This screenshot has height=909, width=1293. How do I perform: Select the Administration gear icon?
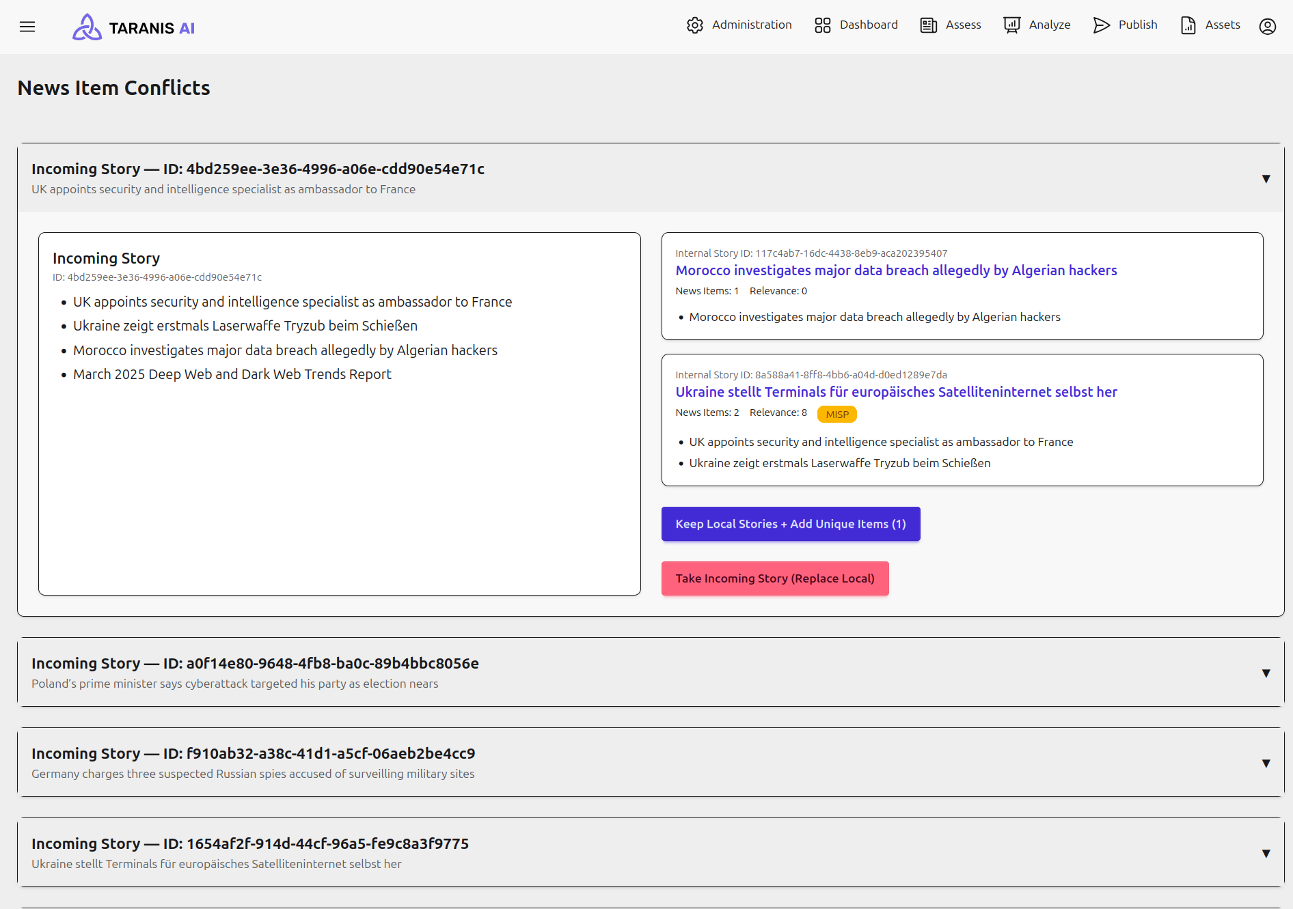pyautogui.click(x=695, y=25)
